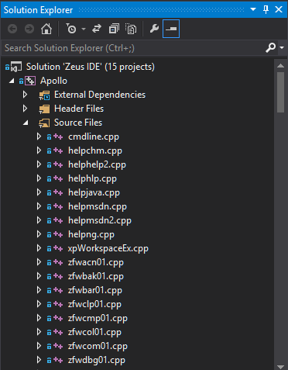Open Properties via wrench icon
The width and height of the screenshot is (288, 370).
(154, 29)
